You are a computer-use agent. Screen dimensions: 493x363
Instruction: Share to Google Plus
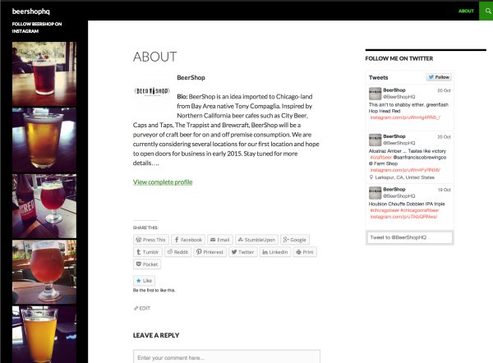[x=295, y=240]
